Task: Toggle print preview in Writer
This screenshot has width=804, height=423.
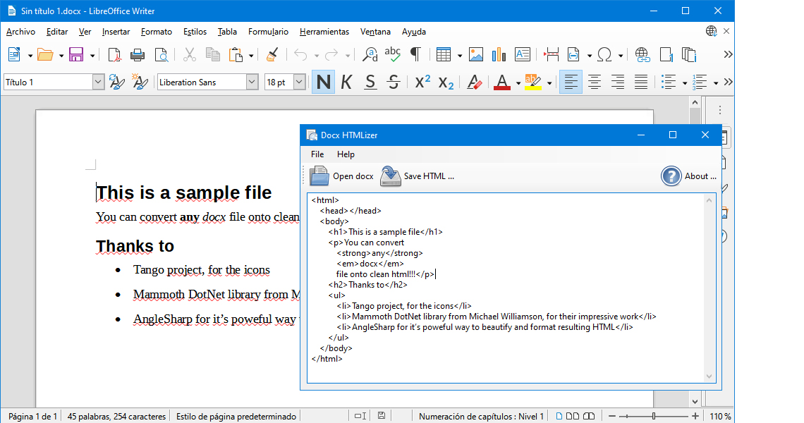Action: 161,54
